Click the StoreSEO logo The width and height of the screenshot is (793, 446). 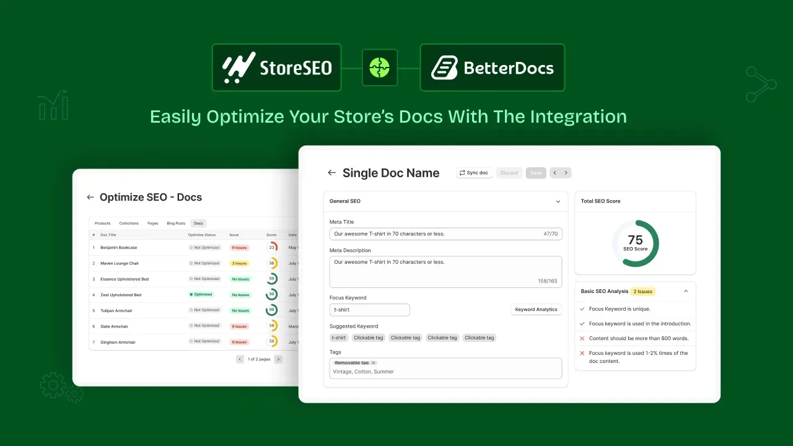[276, 68]
